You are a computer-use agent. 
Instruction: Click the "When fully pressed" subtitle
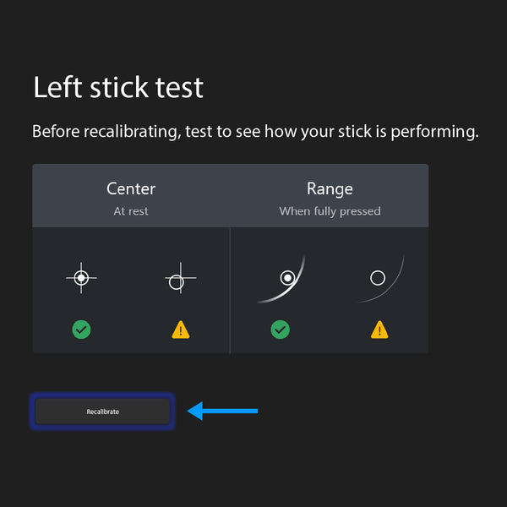coord(330,211)
